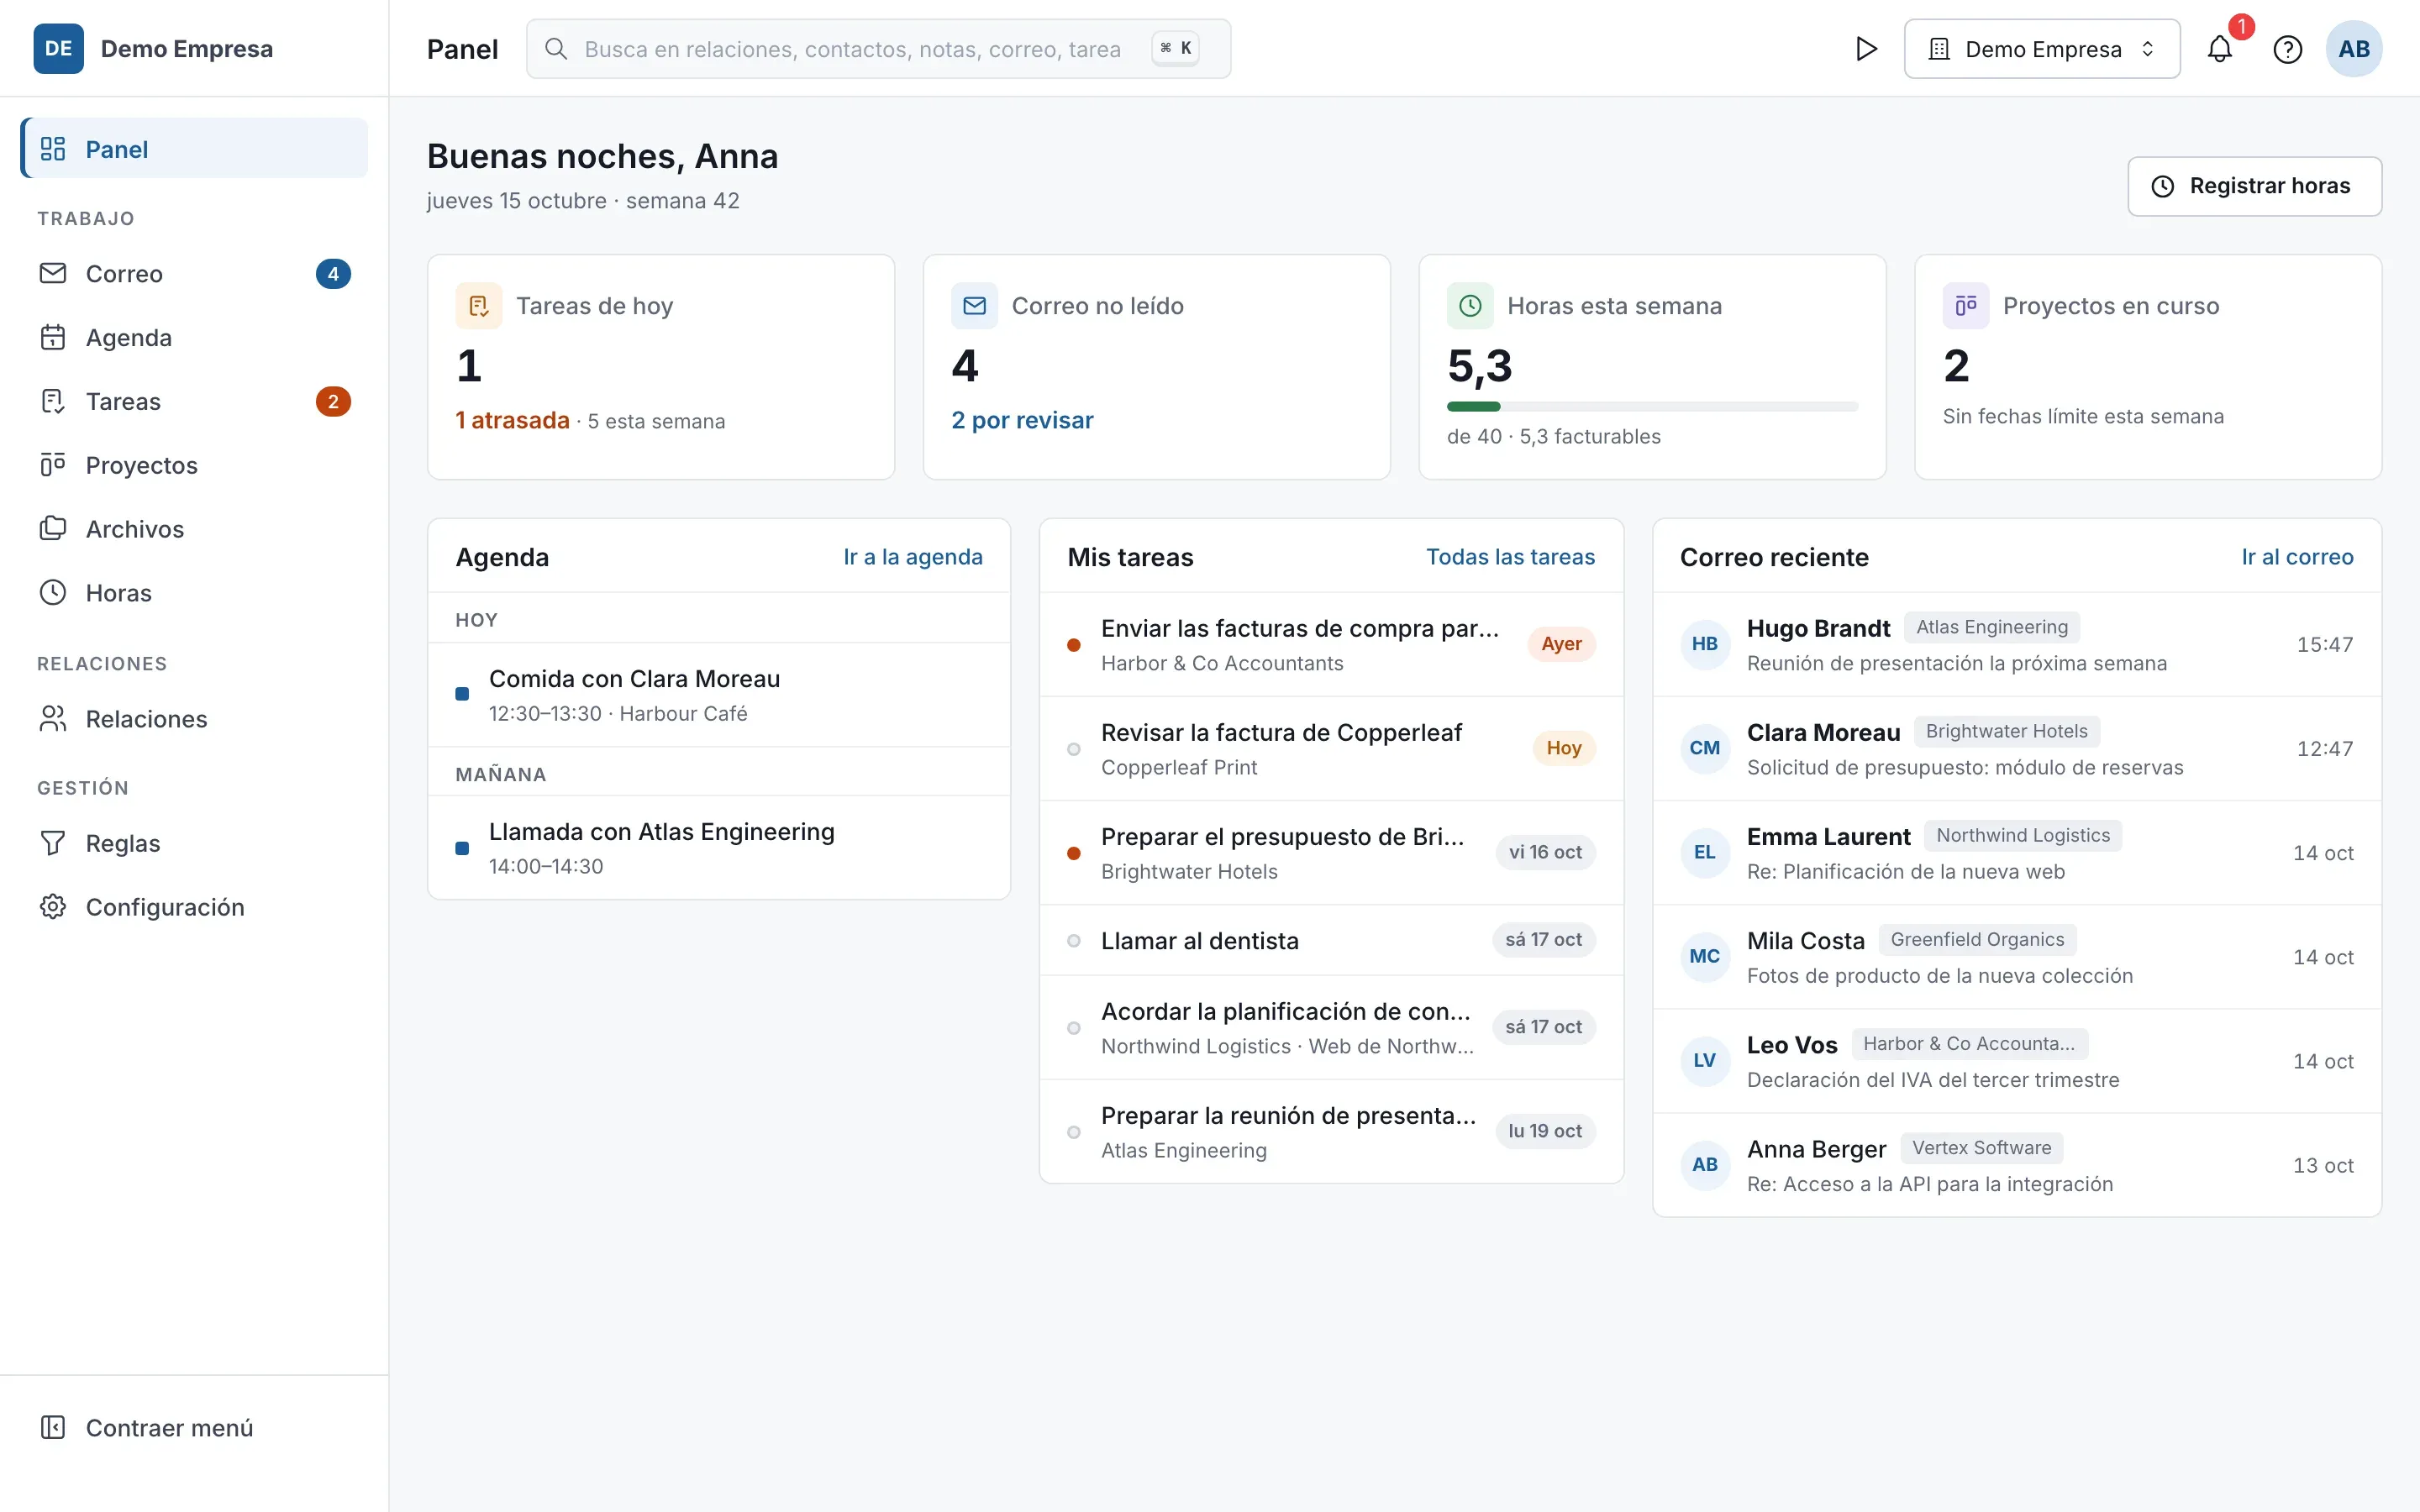Click the EL avatar for Emma Laurent
Image resolution: width=2420 pixels, height=1512 pixels.
coord(1705,852)
